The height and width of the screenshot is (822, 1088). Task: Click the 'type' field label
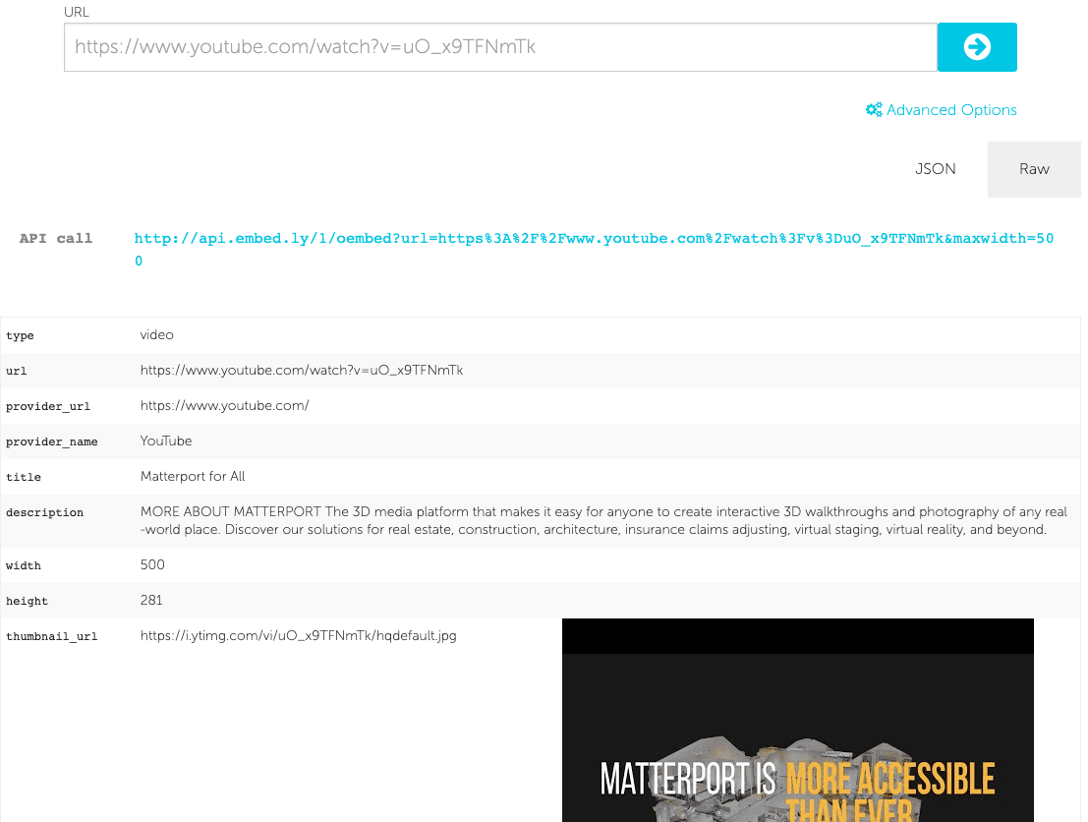pyautogui.click(x=20, y=335)
